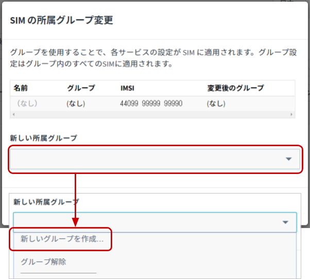Click the (なし) cell under 名前
This screenshot has width=310, height=279.
click(27, 103)
